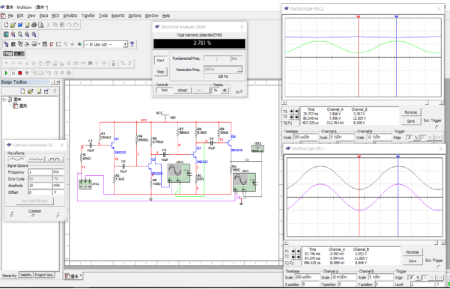Open the File menu
The height and width of the screenshot is (289, 450).
(x=10, y=16)
